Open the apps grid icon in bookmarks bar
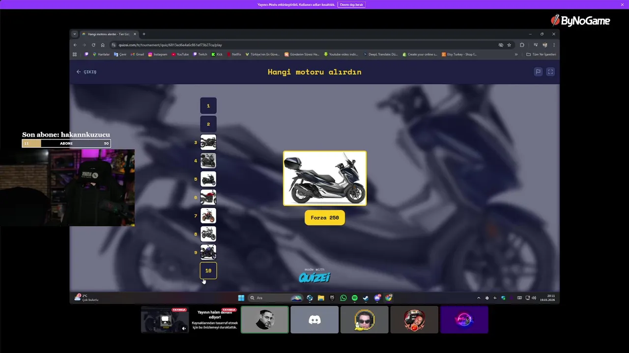 tap(75, 54)
